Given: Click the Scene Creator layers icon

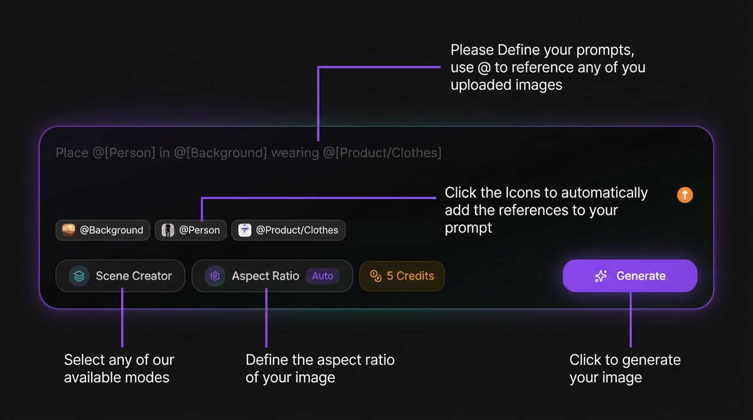Looking at the screenshot, I should tap(79, 276).
